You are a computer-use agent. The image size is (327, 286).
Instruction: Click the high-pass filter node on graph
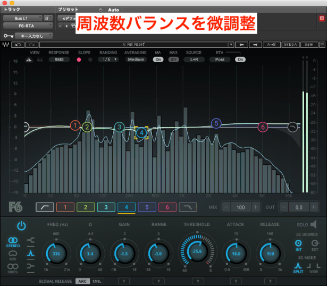click(26, 127)
